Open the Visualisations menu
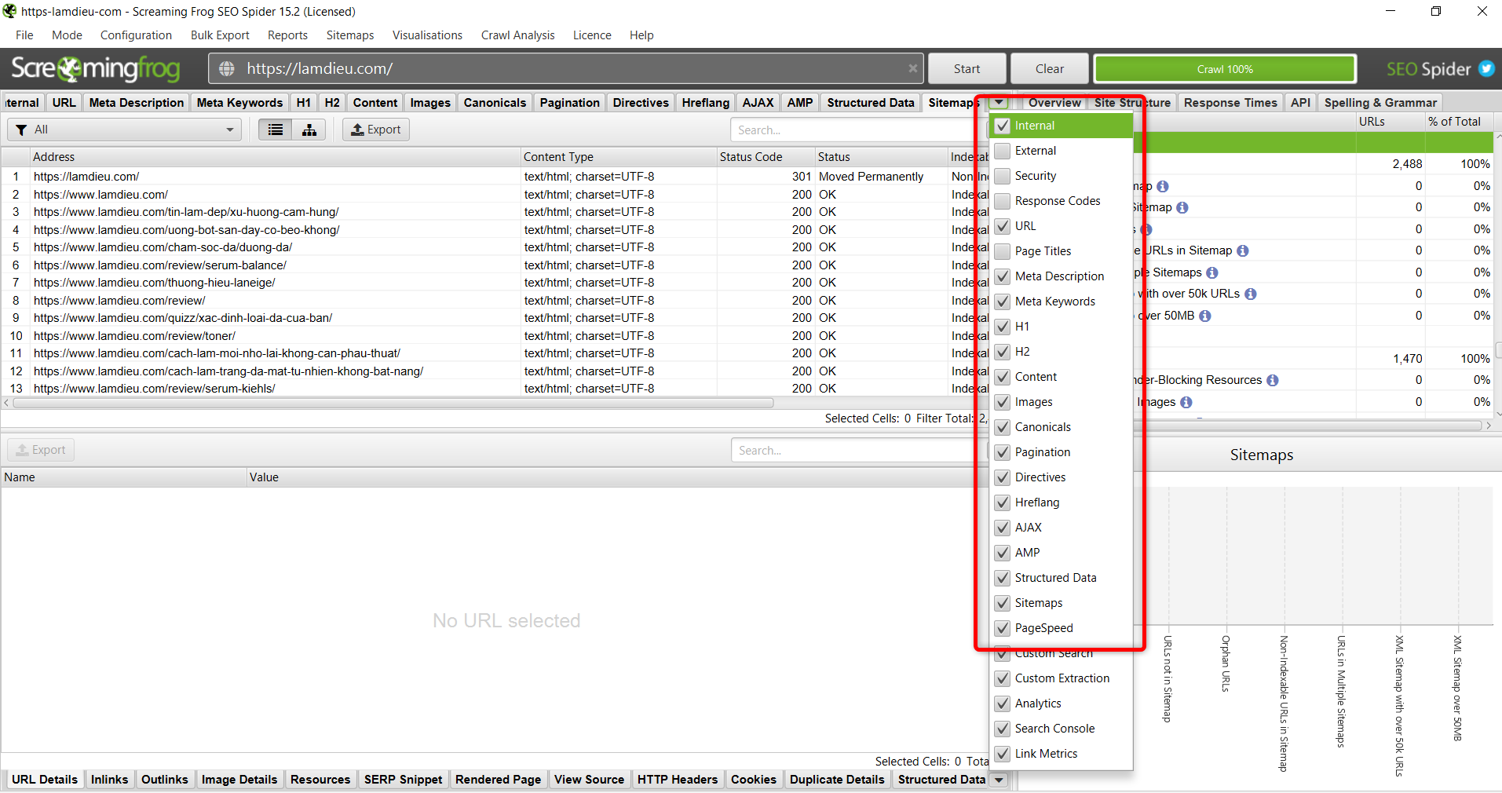This screenshot has height=793, width=1502. coord(427,35)
